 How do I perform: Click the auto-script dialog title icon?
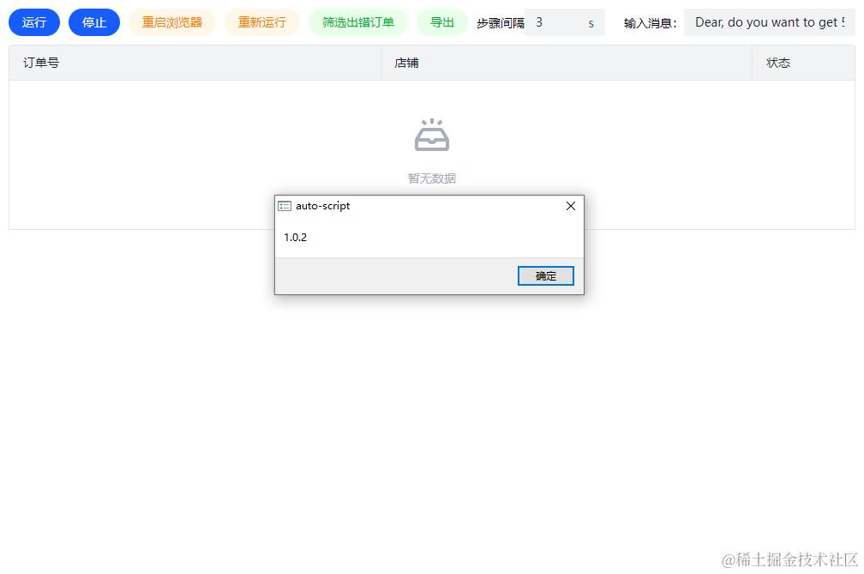coord(285,206)
